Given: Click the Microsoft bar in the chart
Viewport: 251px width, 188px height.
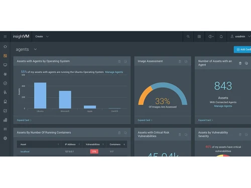Looking at the screenshot, I should pyautogui.click(x=65, y=100).
